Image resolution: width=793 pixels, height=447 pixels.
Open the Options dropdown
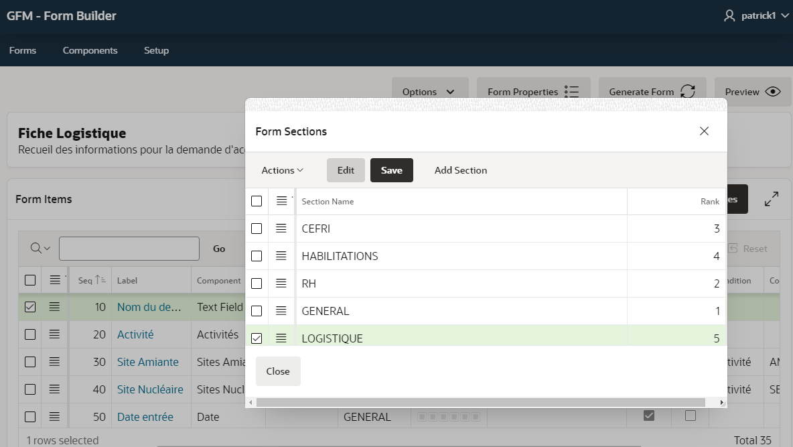(x=429, y=91)
